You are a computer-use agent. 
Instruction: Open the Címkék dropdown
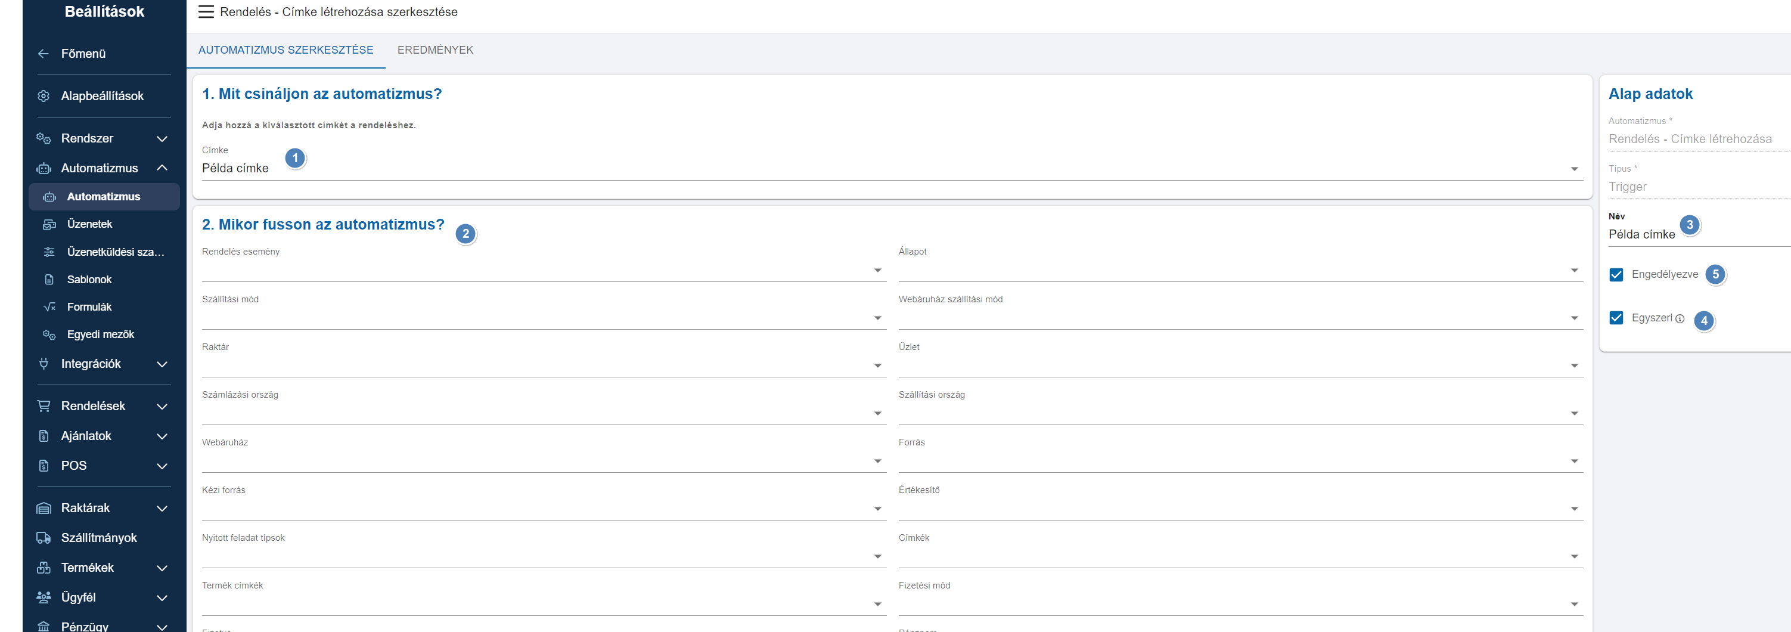click(1240, 556)
